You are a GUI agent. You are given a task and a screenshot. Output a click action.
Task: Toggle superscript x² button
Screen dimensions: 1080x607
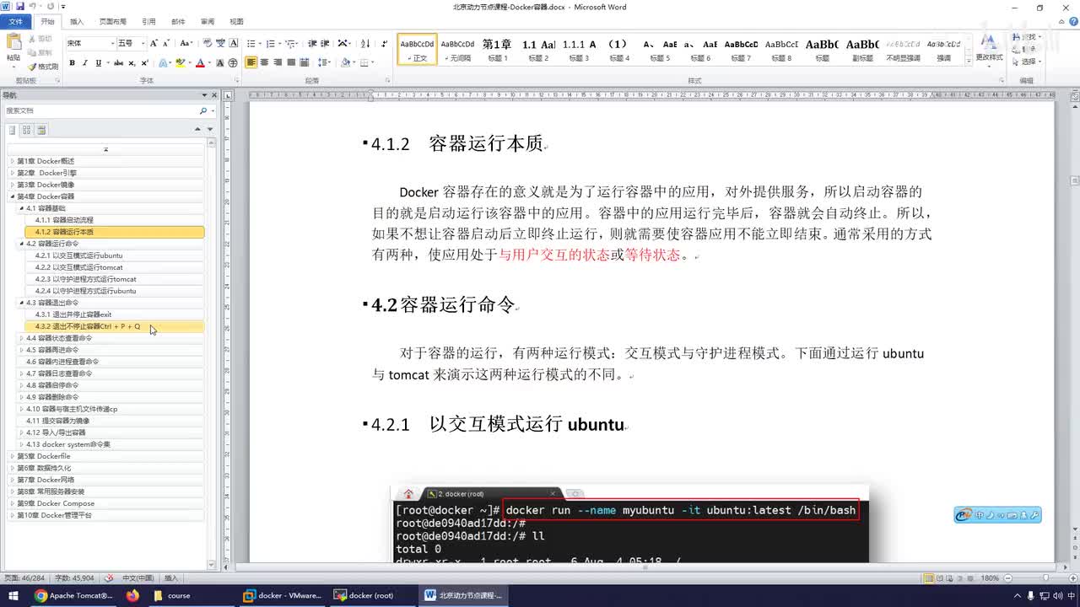click(x=144, y=62)
